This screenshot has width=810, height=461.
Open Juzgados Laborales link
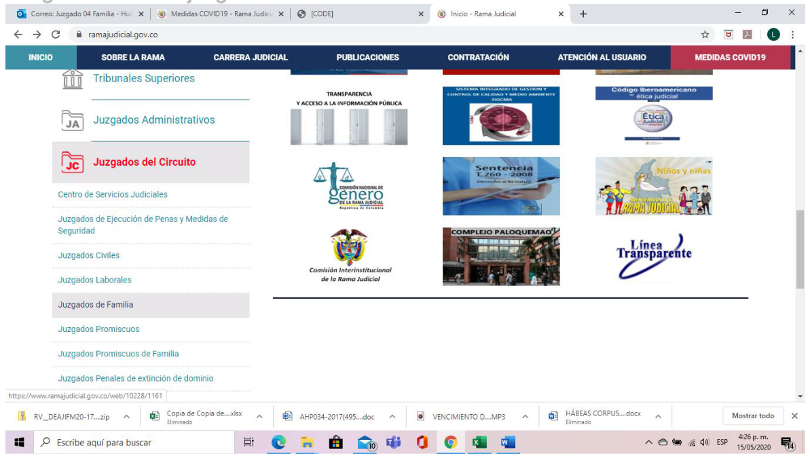[94, 280]
